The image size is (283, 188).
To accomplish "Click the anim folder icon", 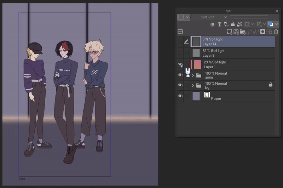I will click(199, 75).
